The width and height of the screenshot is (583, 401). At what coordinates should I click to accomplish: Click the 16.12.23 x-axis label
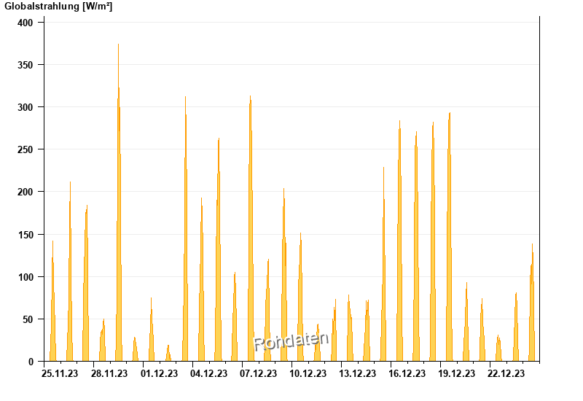[407, 374]
